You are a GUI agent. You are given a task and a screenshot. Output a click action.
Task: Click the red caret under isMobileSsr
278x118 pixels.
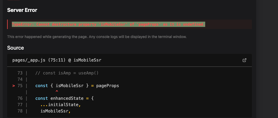click(x=57, y=91)
